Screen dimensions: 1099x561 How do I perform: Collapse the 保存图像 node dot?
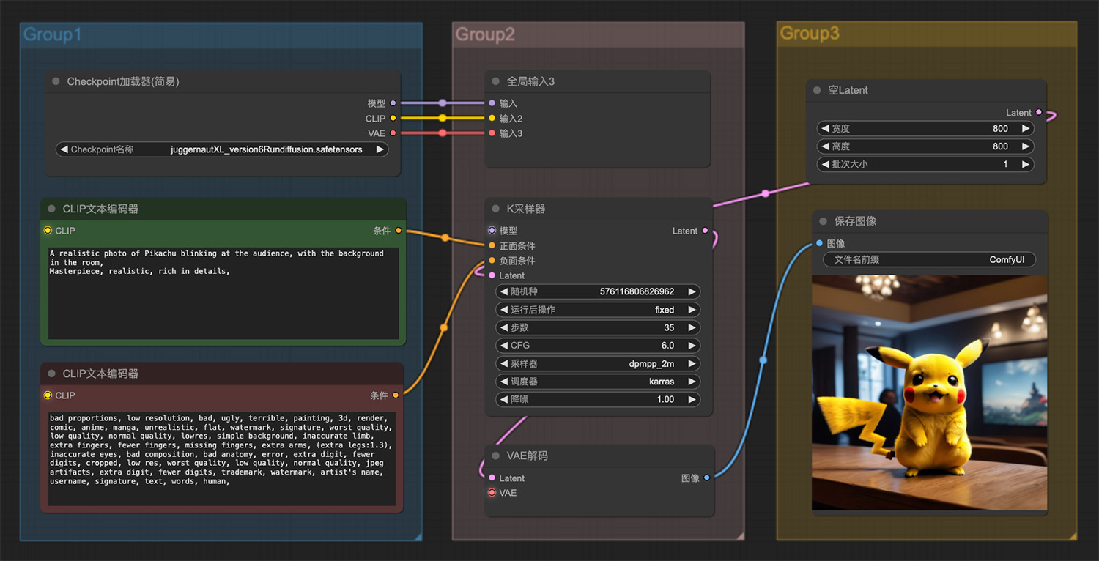(x=824, y=221)
